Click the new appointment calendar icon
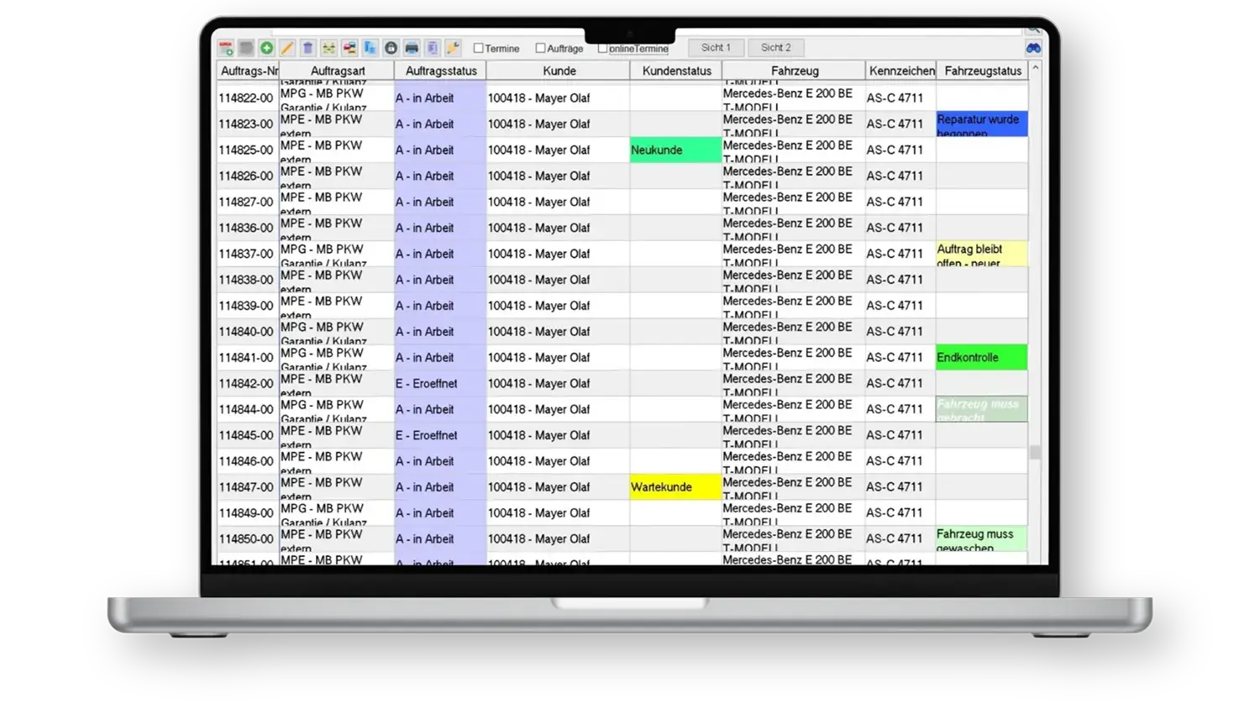 click(225, 48)
